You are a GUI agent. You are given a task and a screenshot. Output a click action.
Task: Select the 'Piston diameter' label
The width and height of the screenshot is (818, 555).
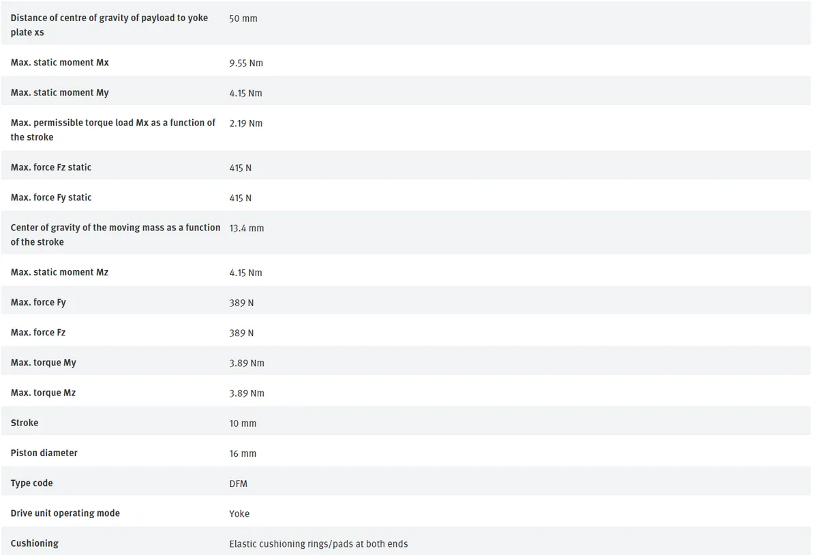[44, 453]
